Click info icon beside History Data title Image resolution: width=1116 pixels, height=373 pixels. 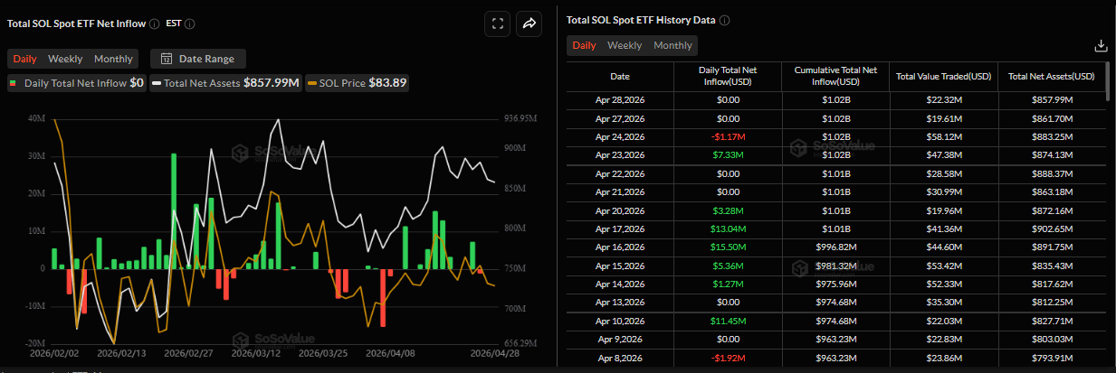click(x=724, y=21)
